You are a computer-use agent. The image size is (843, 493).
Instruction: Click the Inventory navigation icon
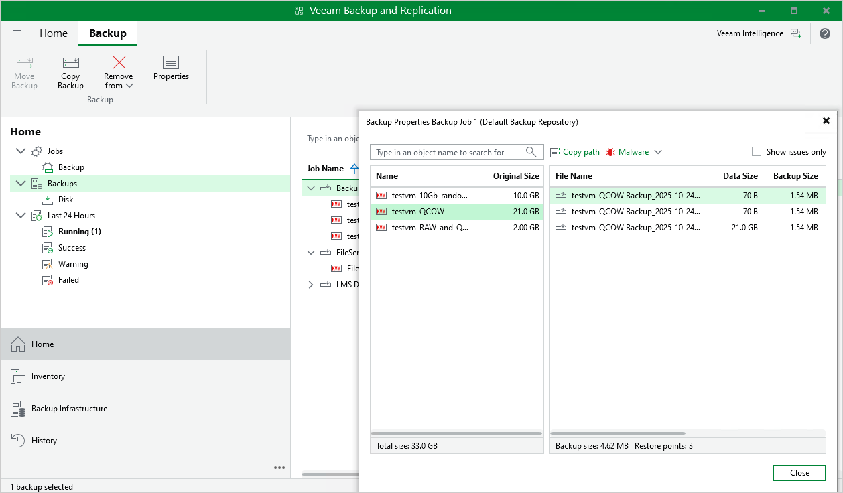pos(18,376)
